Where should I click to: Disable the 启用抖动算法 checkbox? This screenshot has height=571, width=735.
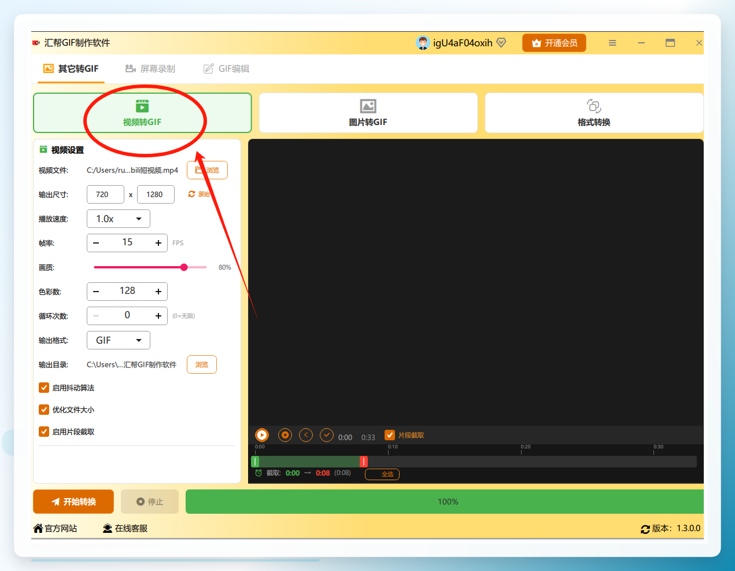click(x=44, y=388)
